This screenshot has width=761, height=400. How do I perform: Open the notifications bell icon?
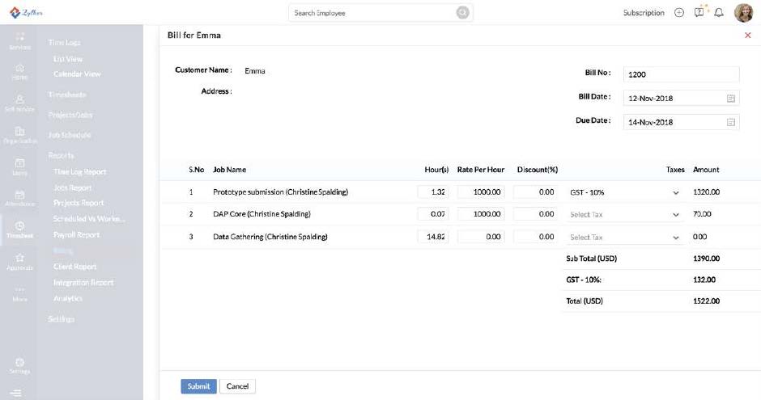coord(718,13)
